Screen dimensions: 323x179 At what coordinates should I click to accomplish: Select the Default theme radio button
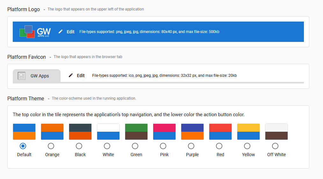(x=23, y=146)
